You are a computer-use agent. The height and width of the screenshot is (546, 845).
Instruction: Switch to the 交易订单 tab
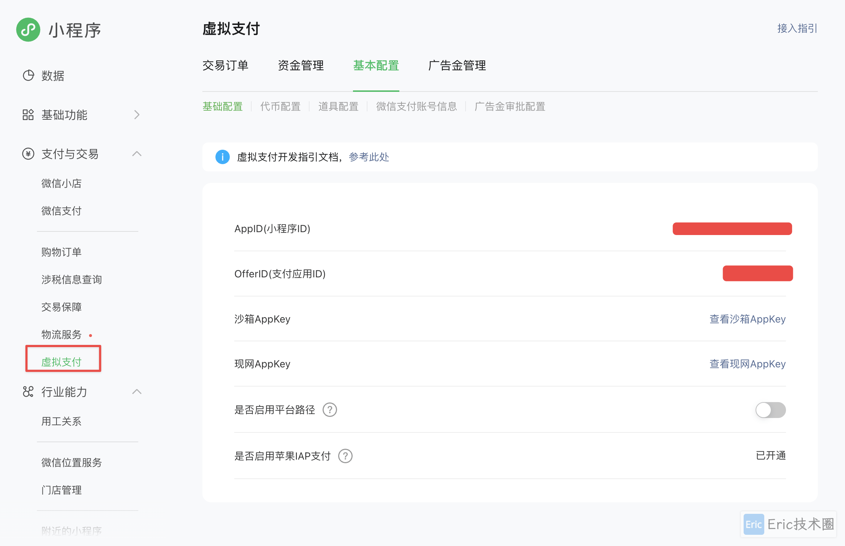(226, 65)
